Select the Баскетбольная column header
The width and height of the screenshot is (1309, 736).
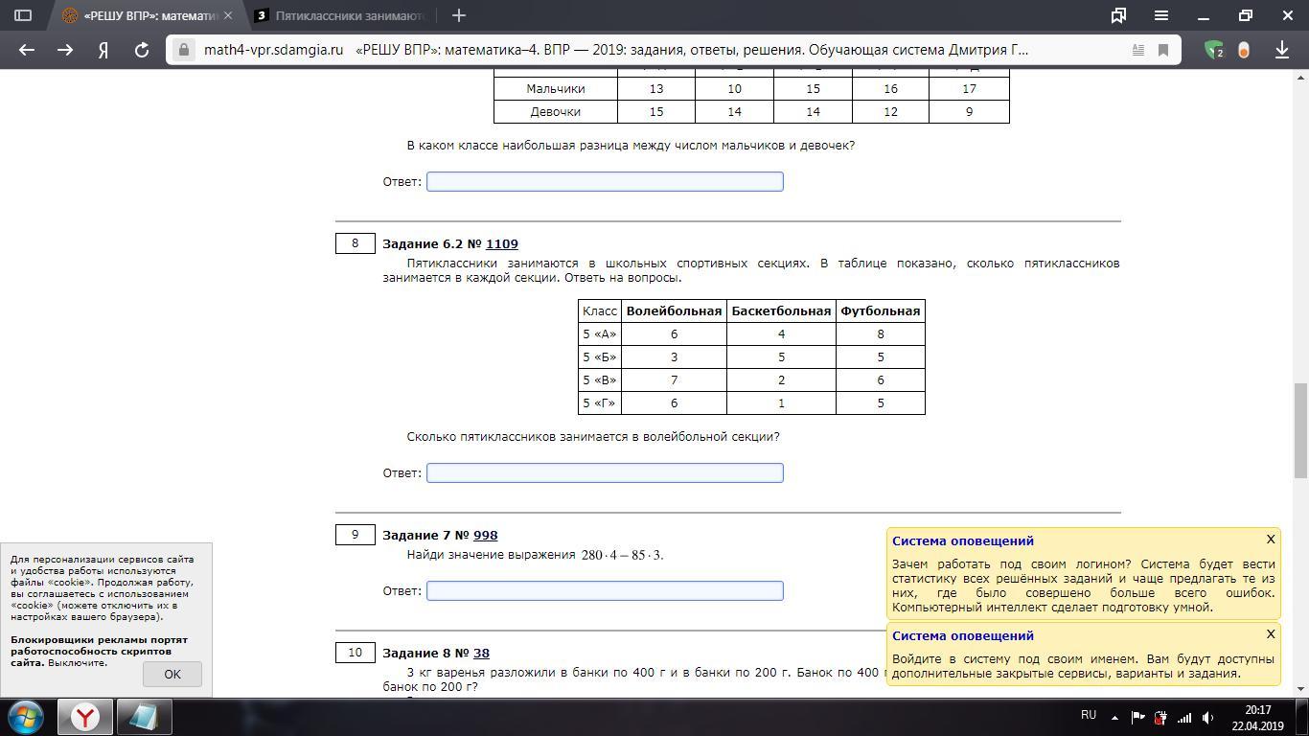[781, 310]
